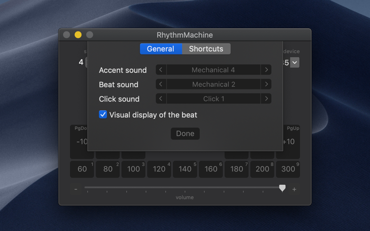Image resolution: width=370 pixels, height=231 pixels.
Task: Click the Accent sound label
Action: (x=123, y=70)
